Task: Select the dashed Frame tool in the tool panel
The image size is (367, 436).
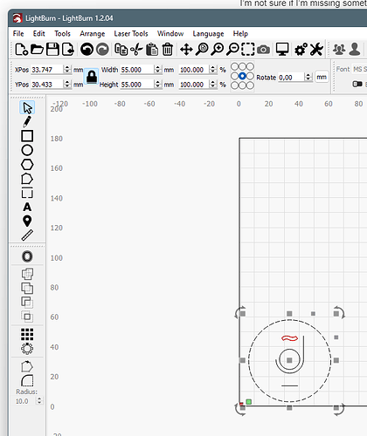Action: click(27, 194)
